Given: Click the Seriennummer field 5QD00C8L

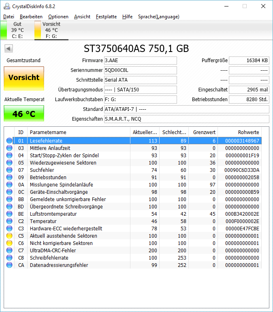Looking at the screenshot, I should [x=141, y=70].
